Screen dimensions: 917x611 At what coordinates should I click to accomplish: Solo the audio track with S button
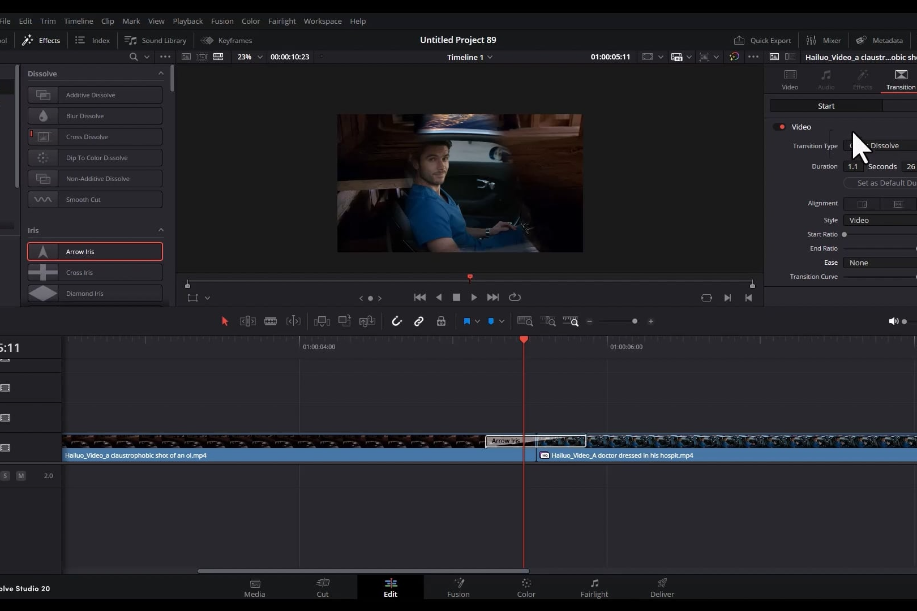click(x=5, y=476)
